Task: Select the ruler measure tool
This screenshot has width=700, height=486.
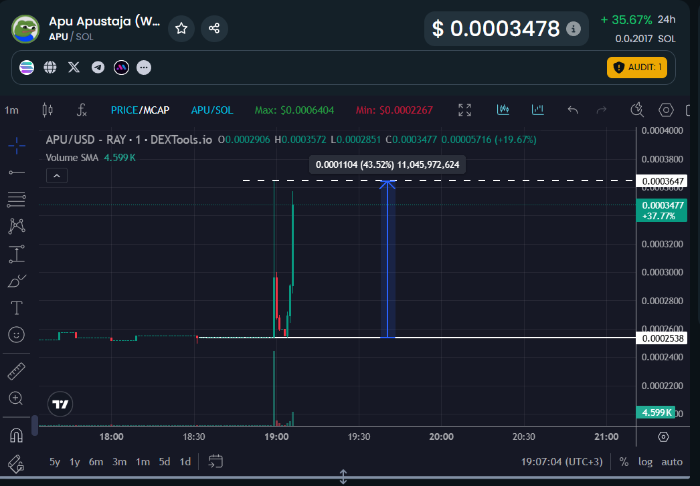Action: click(x=17, y=371)
